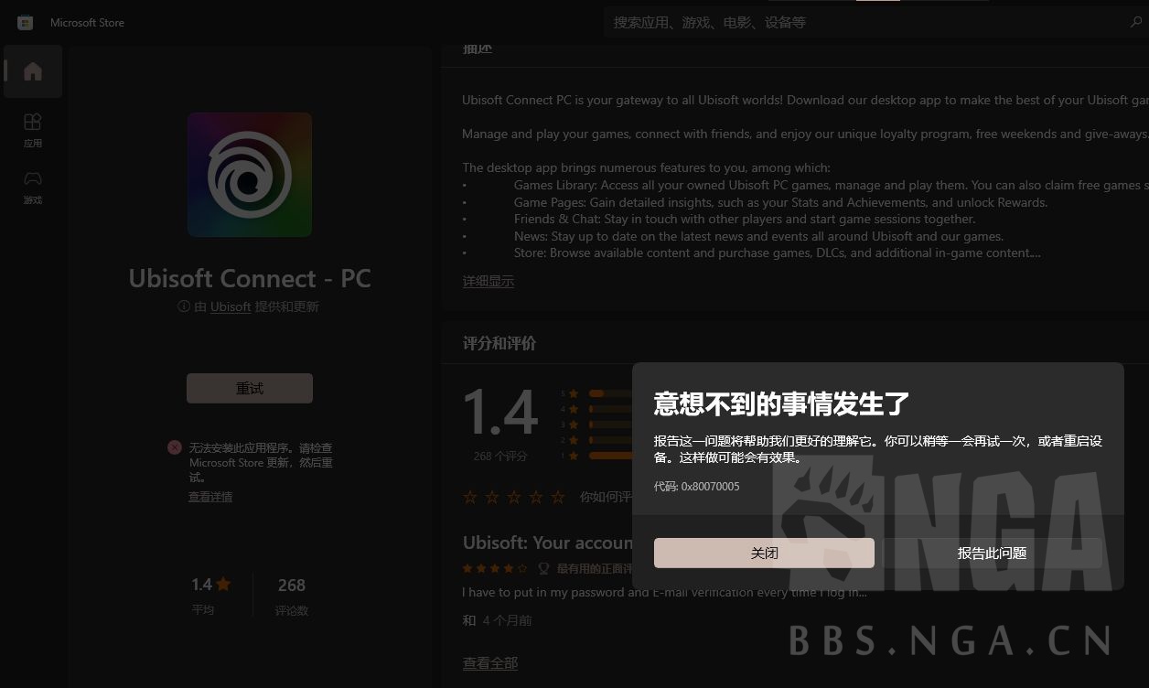Rate the app two stars
The width and height of the screenshot is (1149, 688).
[x=492, y=498]
